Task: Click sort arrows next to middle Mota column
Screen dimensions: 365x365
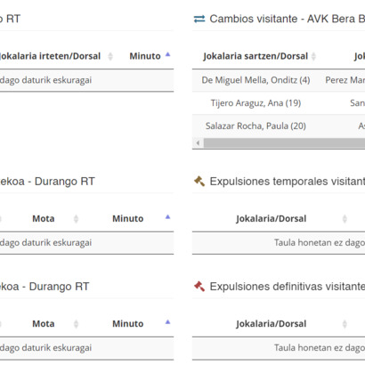Action: [x=76, y=219]
